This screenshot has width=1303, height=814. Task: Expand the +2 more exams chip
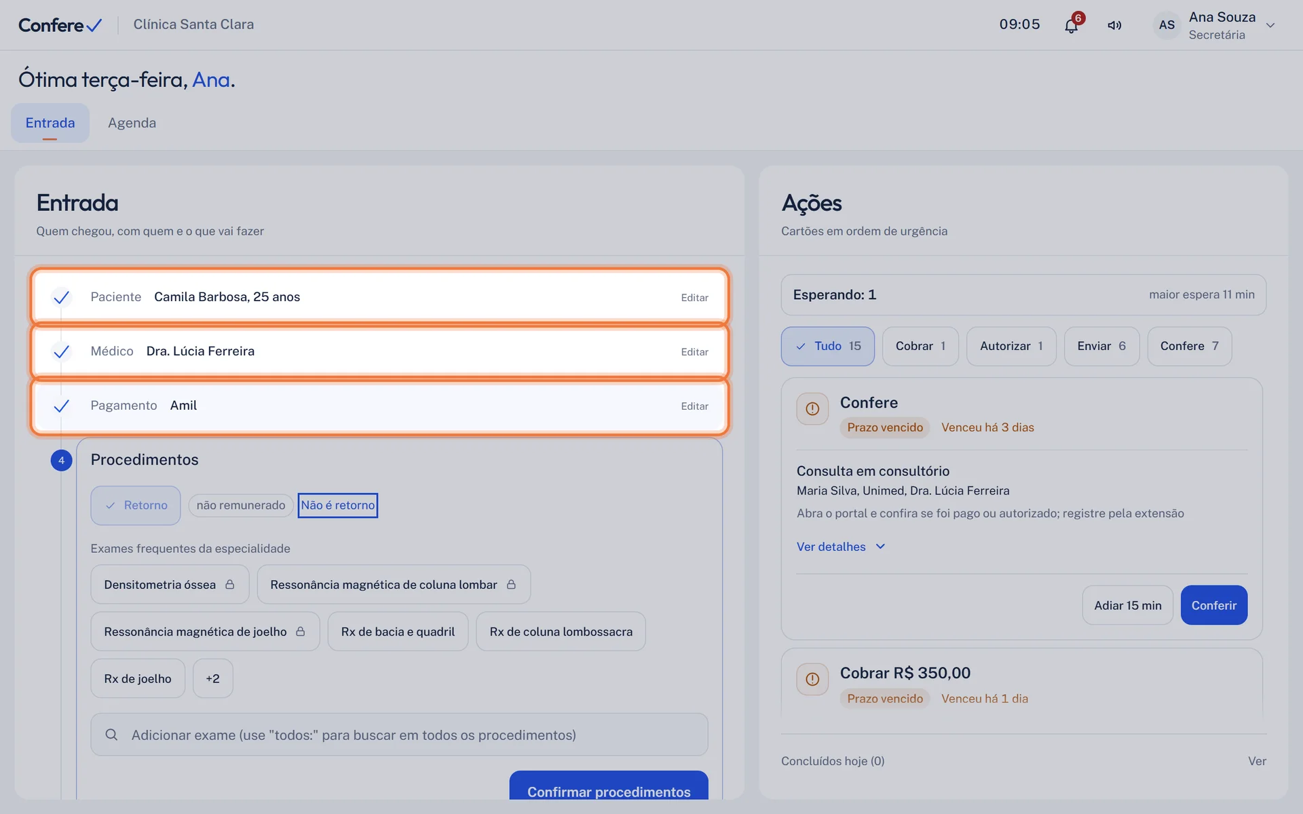(x=212, y=678)
